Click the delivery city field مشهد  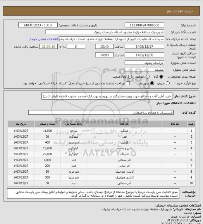coord(145,70)
